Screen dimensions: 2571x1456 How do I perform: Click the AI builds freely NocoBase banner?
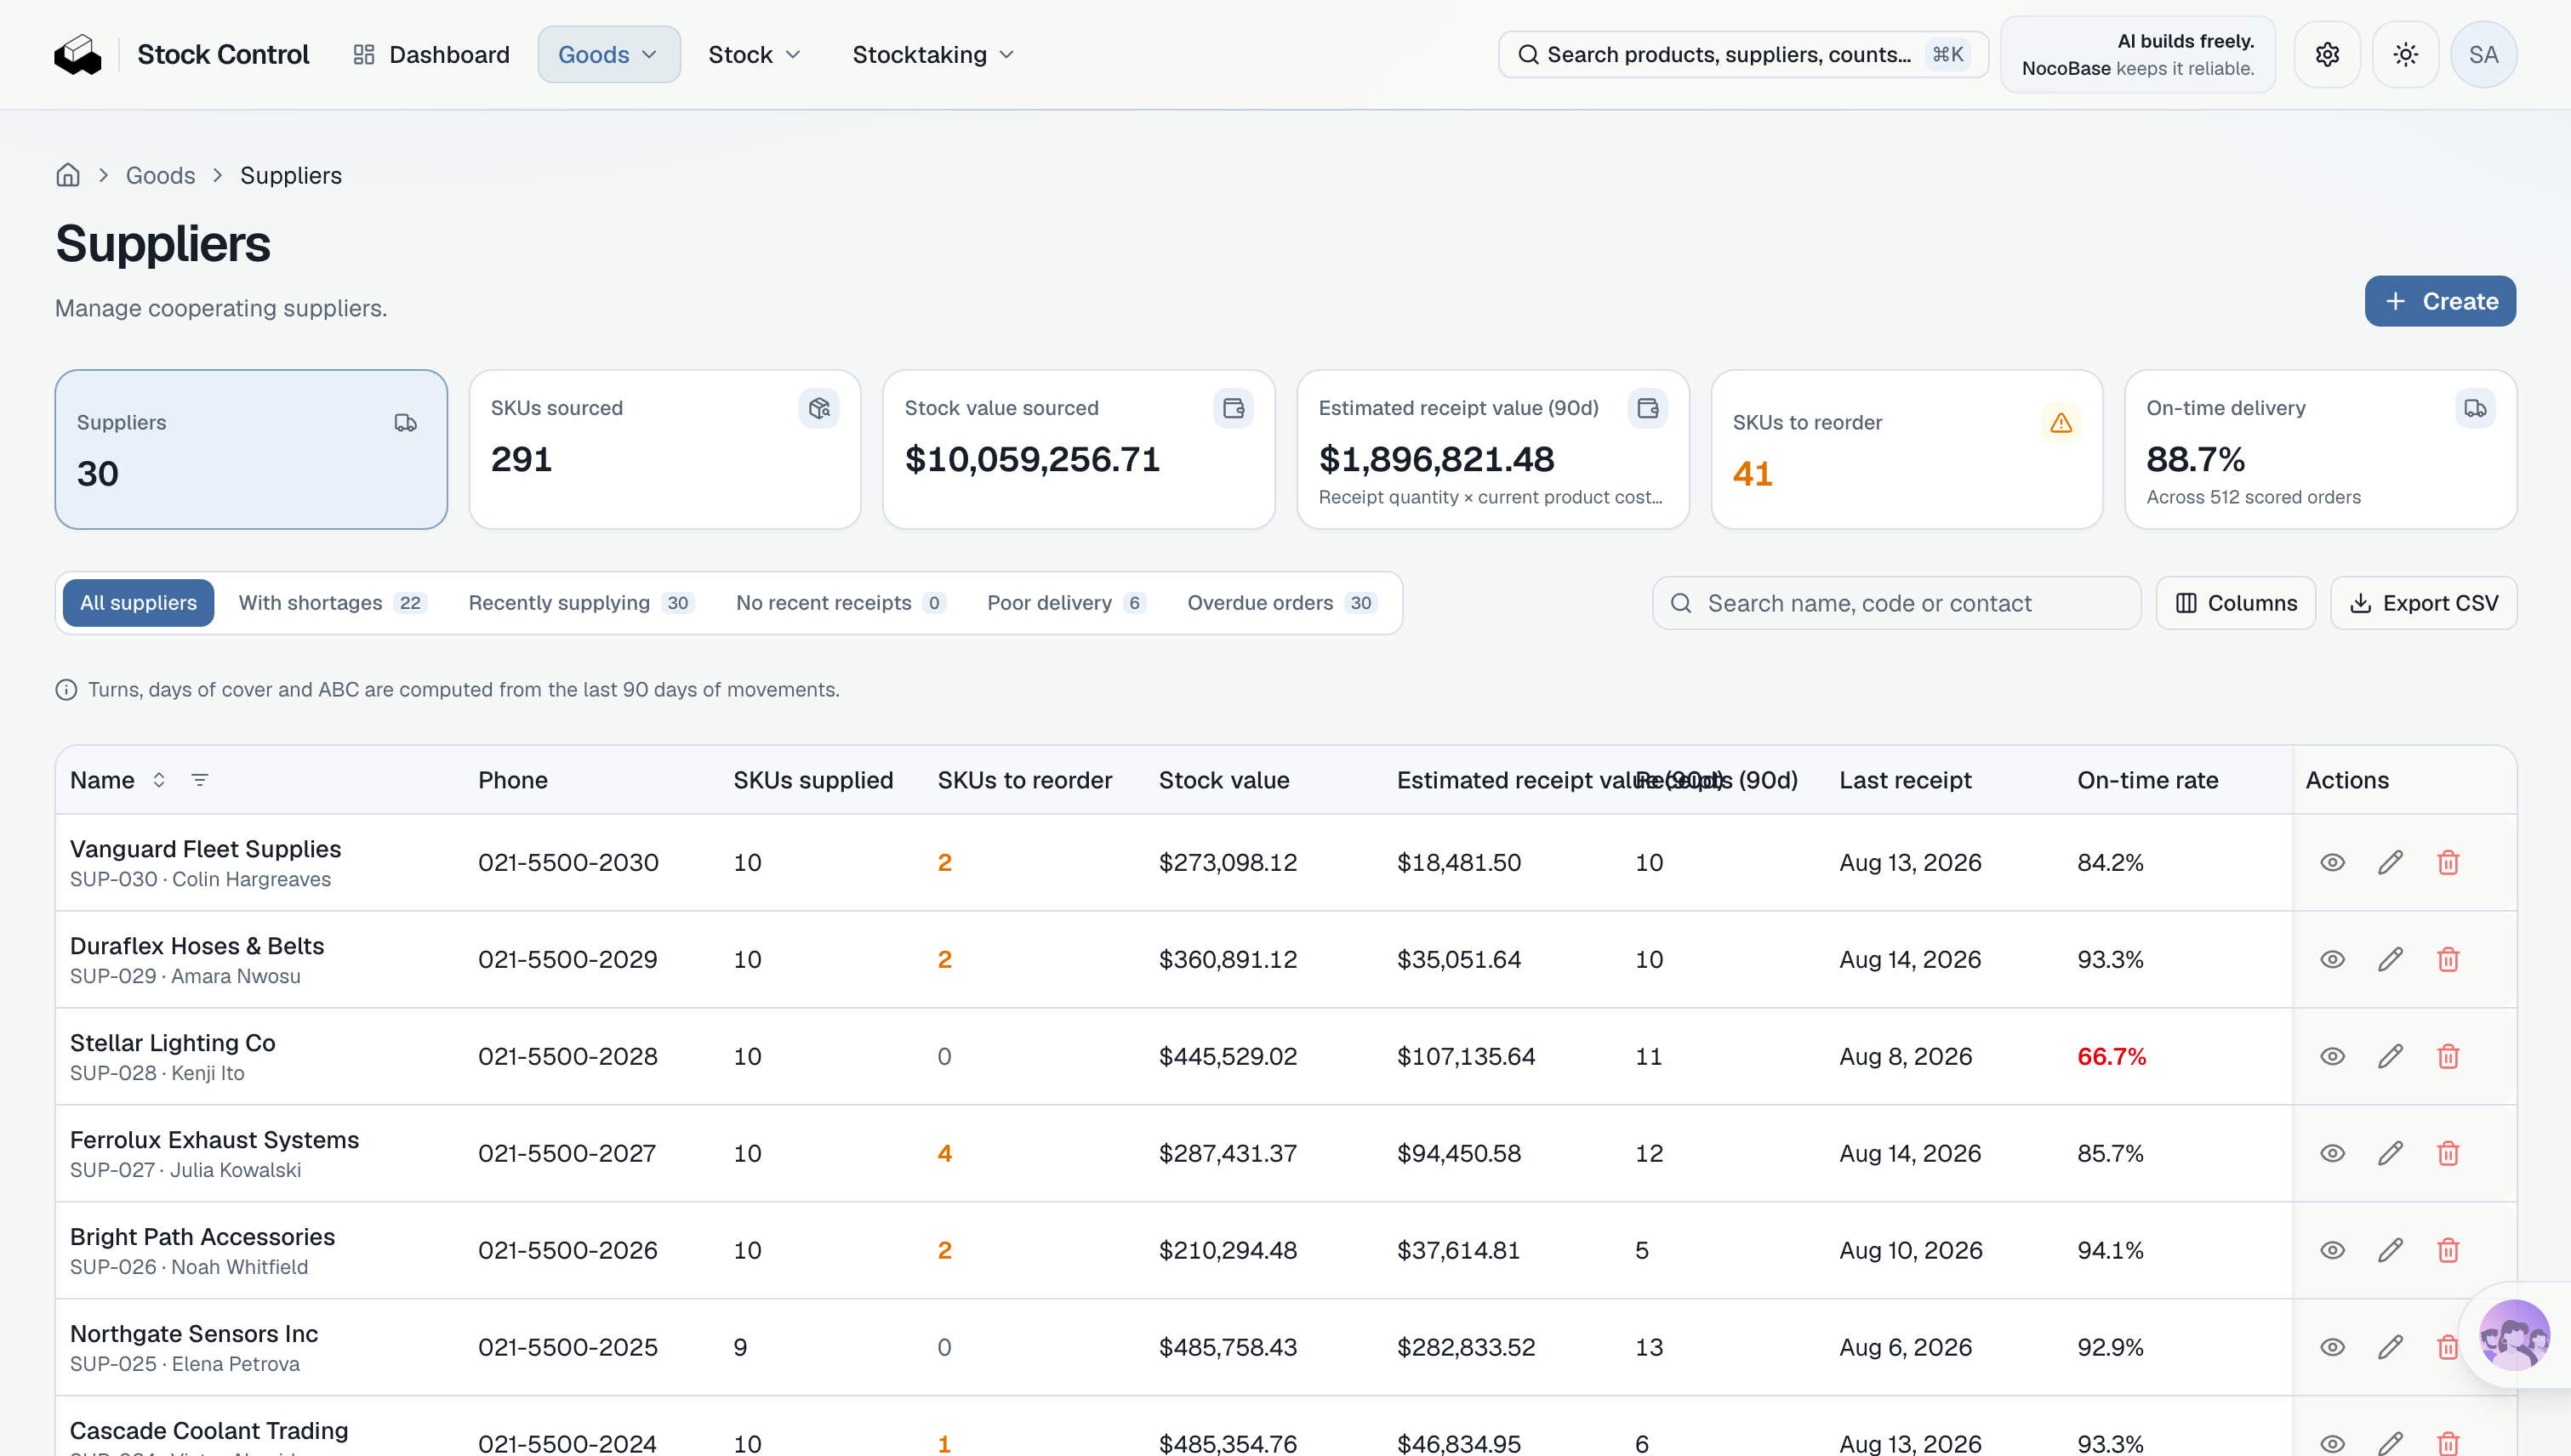pyautogui.click(x=2139, y=55)
